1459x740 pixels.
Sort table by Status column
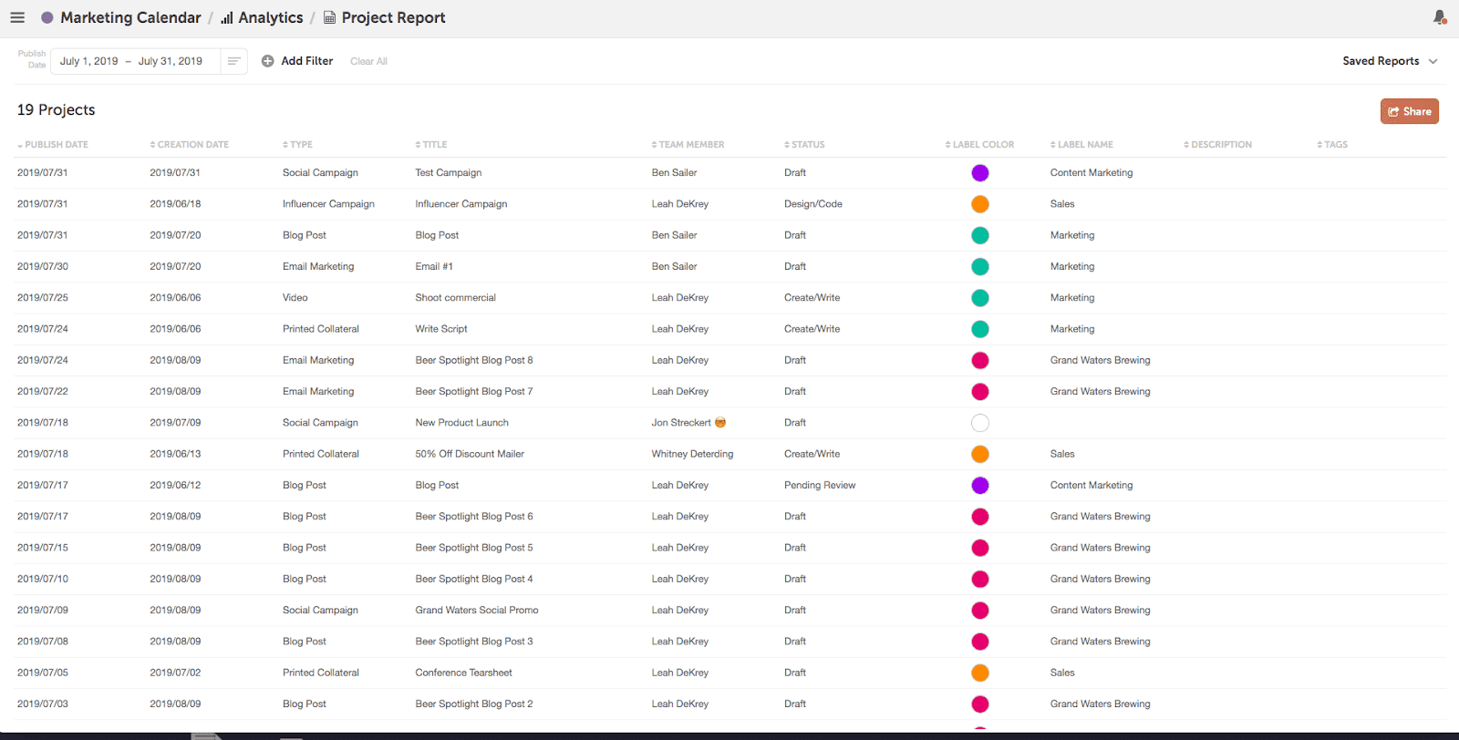tap(804, 145)
